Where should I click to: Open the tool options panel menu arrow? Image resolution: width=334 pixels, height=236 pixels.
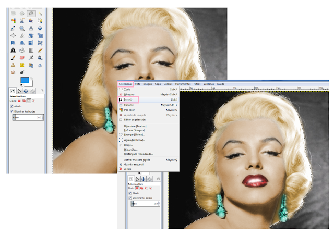(42, 91)
